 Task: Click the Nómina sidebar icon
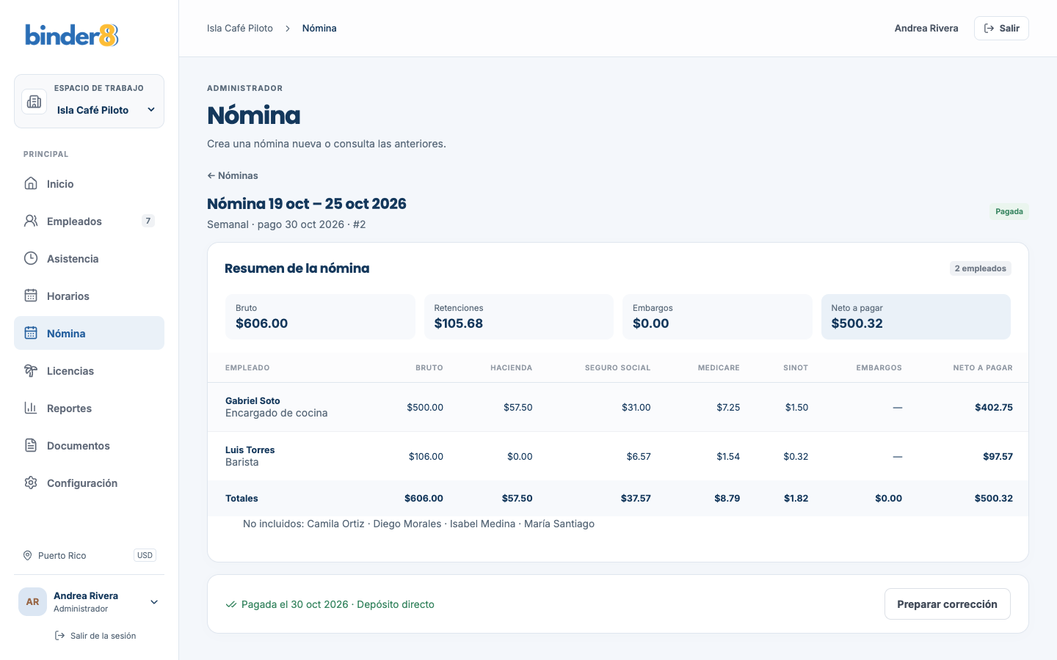click(x=31, y=333)
